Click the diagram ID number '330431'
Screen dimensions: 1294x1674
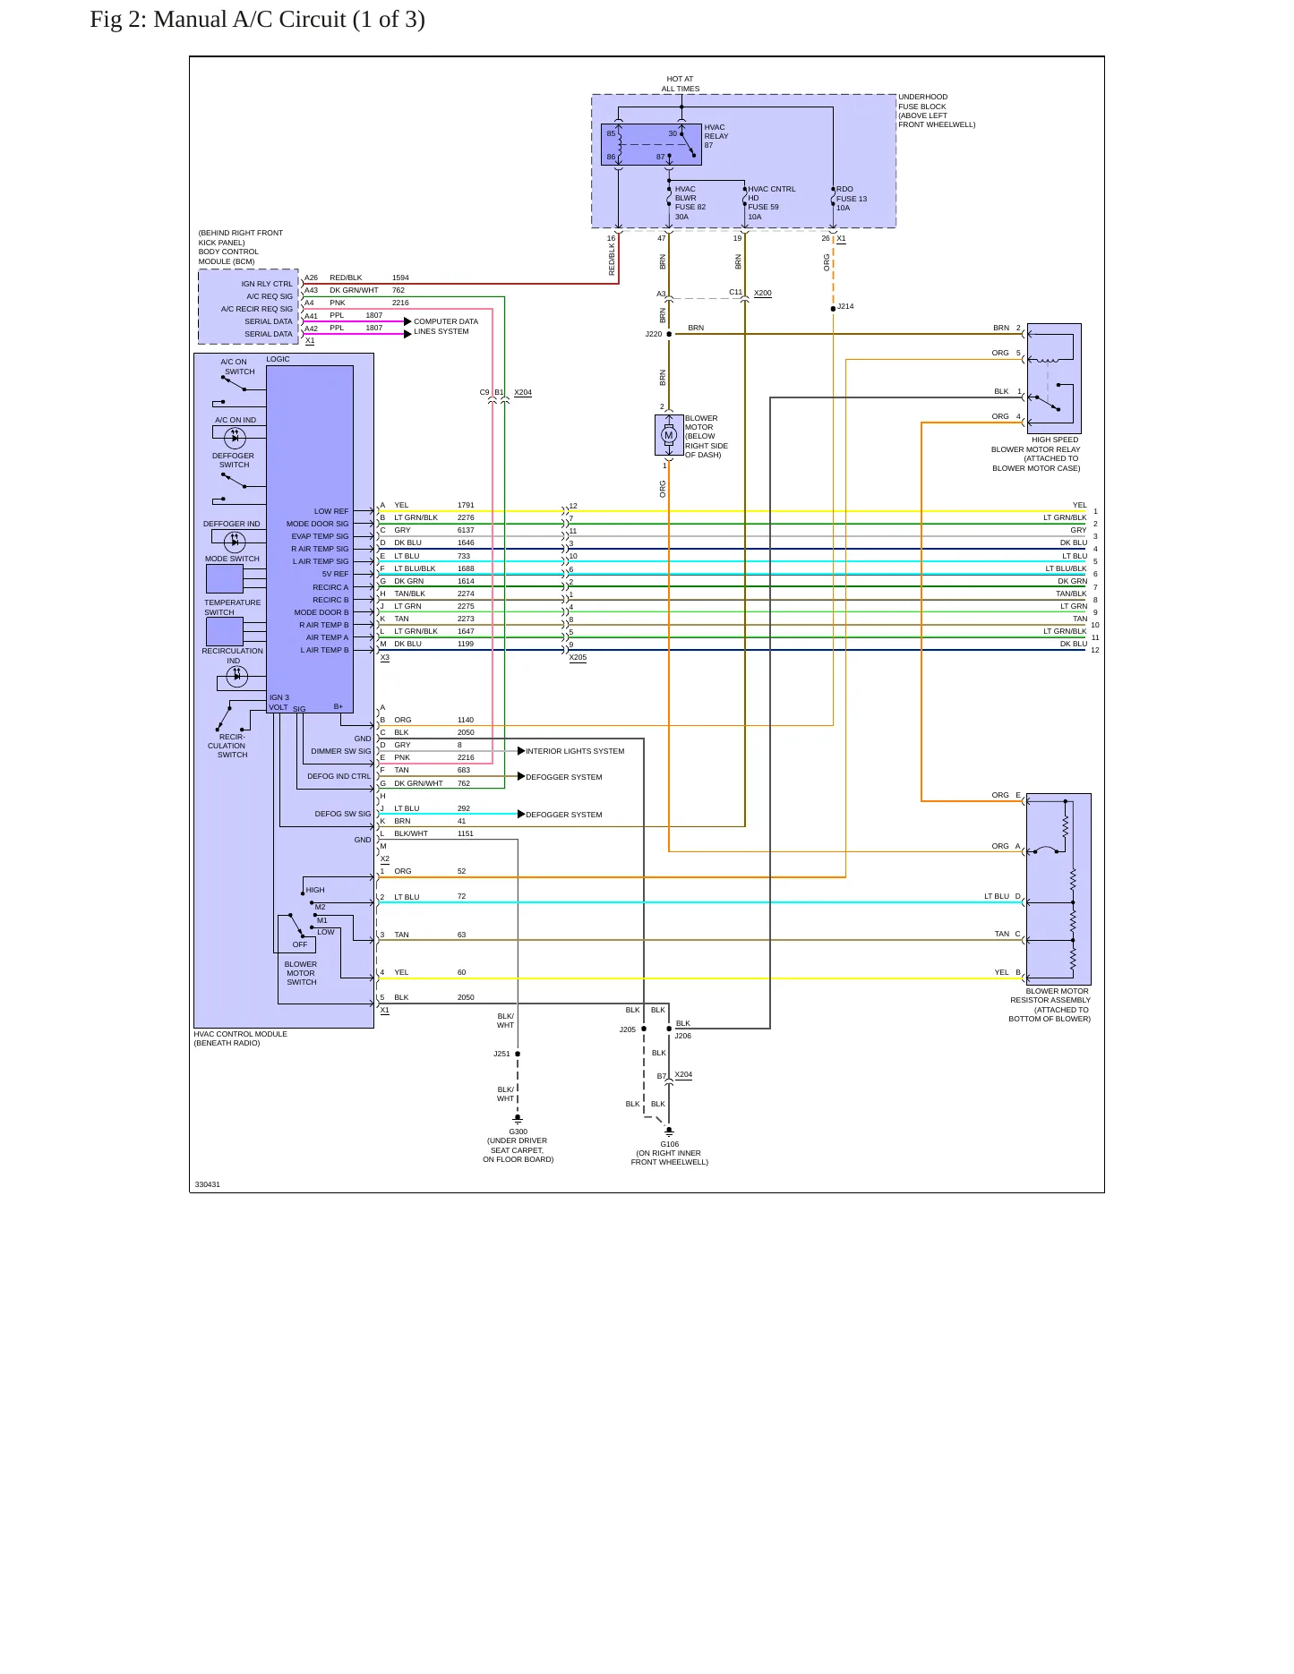pyautogui.click(x=208, y=1184)
